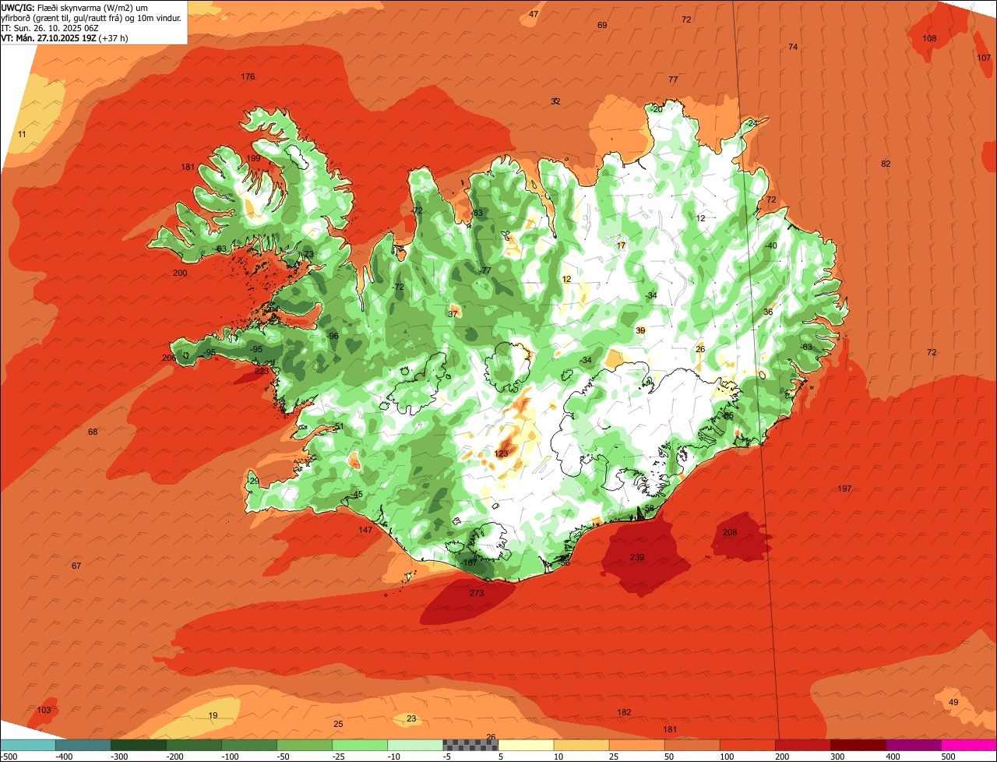997x762 pixels.
Task: Click the value 19 in the yellow patch
Action: (x=213, y=715)
